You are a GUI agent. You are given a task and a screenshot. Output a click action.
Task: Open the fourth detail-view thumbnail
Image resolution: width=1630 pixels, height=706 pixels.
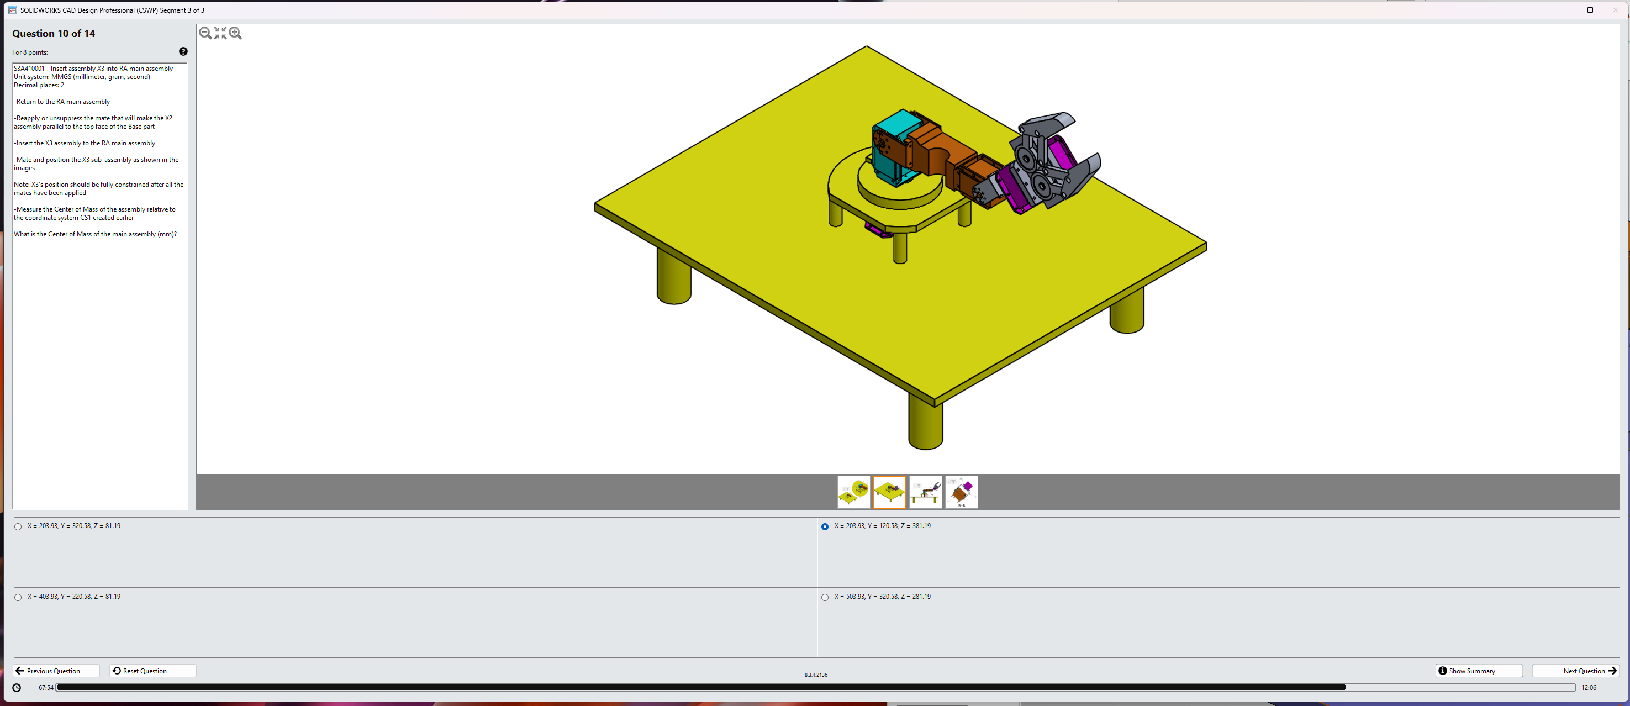(x=961, y=492)
